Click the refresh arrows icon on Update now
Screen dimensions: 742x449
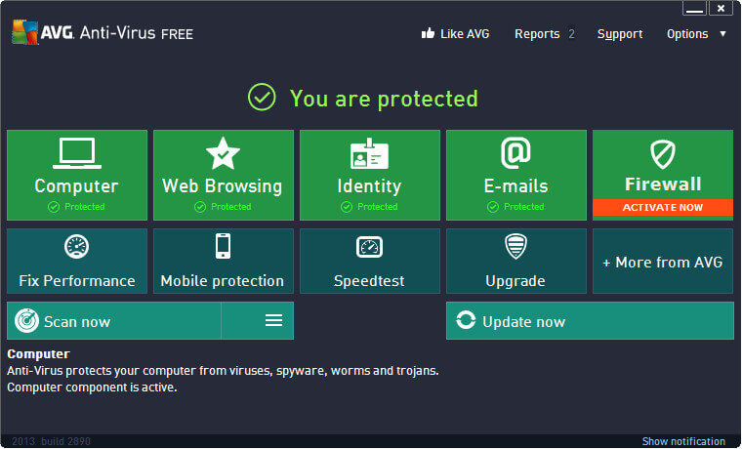(466, 320)
